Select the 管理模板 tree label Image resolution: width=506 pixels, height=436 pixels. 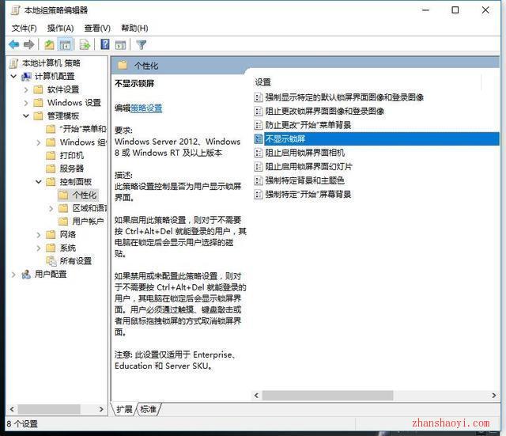pos(63,116)
